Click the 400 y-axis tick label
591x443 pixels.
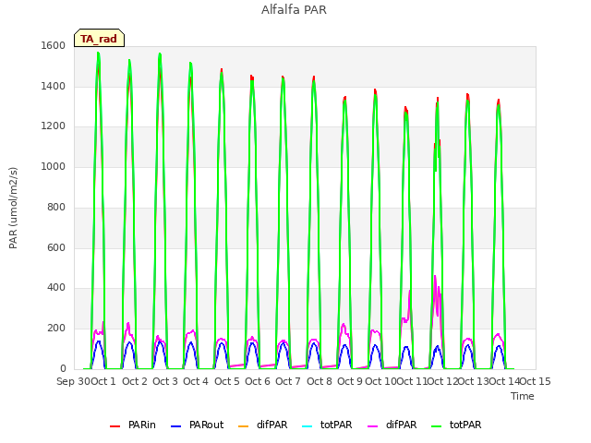[56, 287]
